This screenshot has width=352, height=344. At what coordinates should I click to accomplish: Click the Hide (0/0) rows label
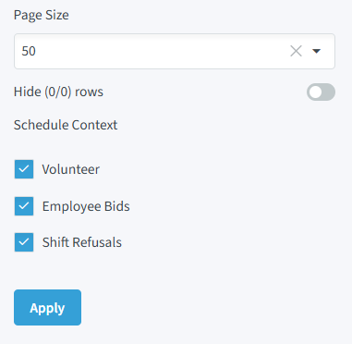pyautogui.click(x=58, y=92)
